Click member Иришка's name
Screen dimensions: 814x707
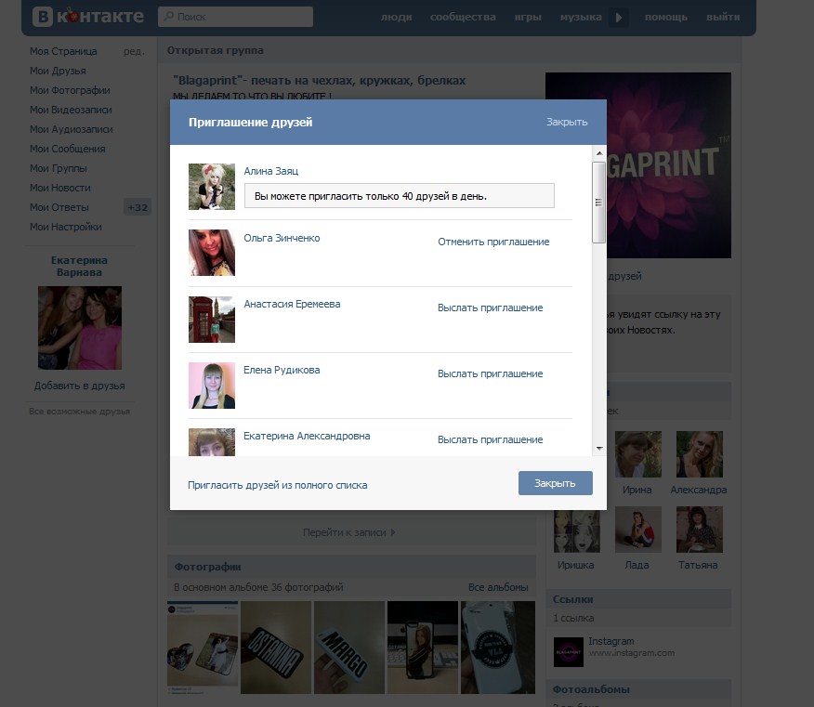pos(576,565)
